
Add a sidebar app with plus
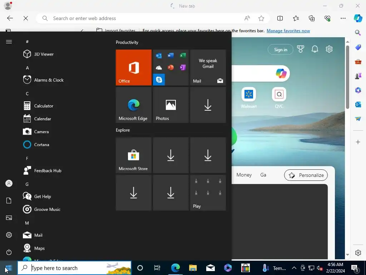pos(358,142)
